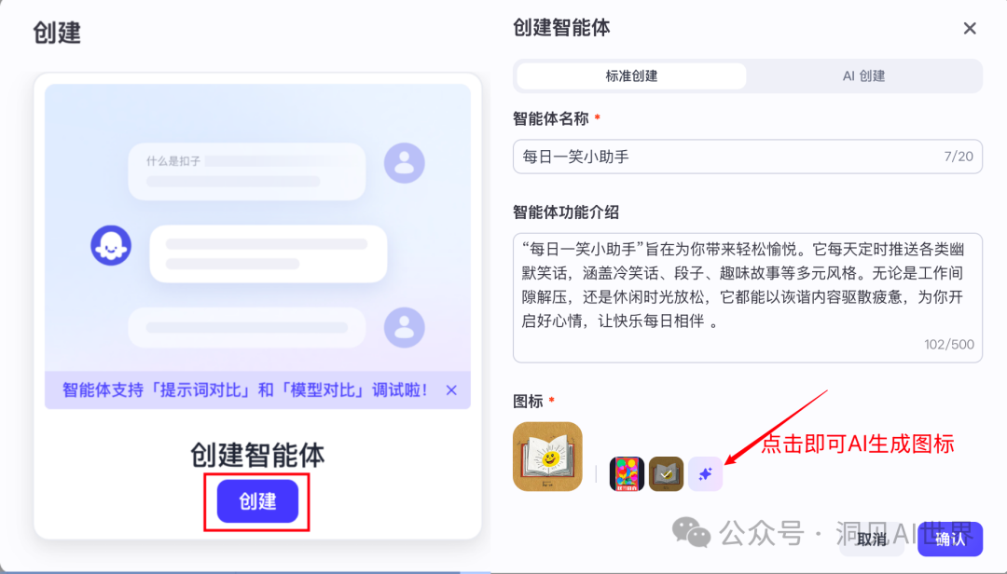The image size is (1007, 574).
Task: Click the WeChat logo in watermark
Action: click(x=691, y=533)
